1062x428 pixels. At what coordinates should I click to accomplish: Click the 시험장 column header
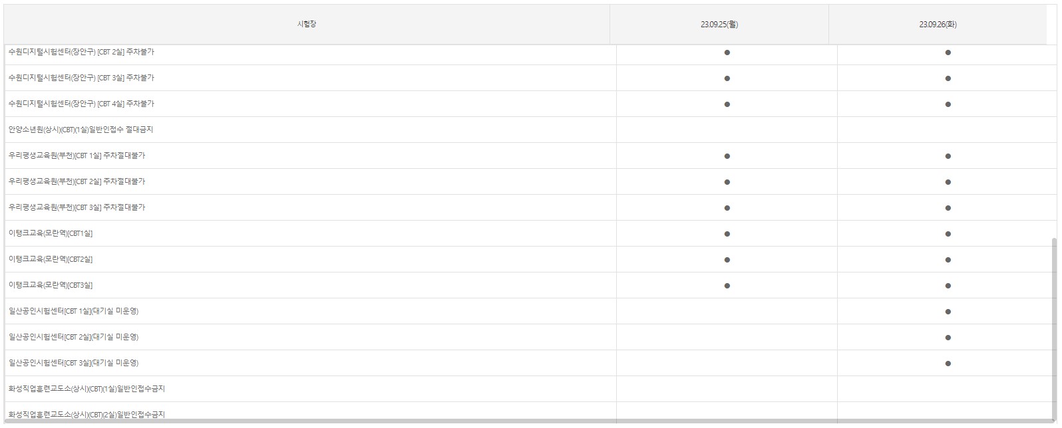tap(307, 25)
